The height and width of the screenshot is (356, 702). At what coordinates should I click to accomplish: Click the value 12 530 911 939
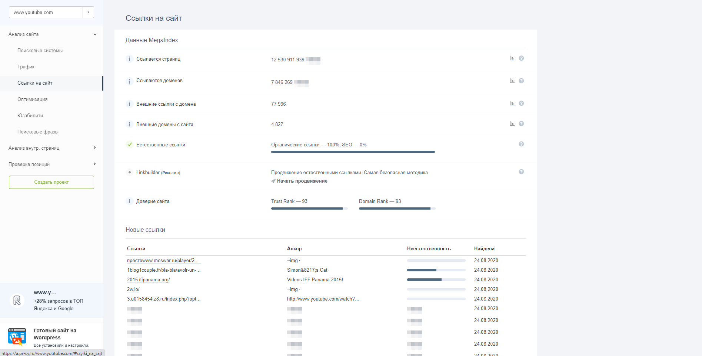click(x=288, y=60)
